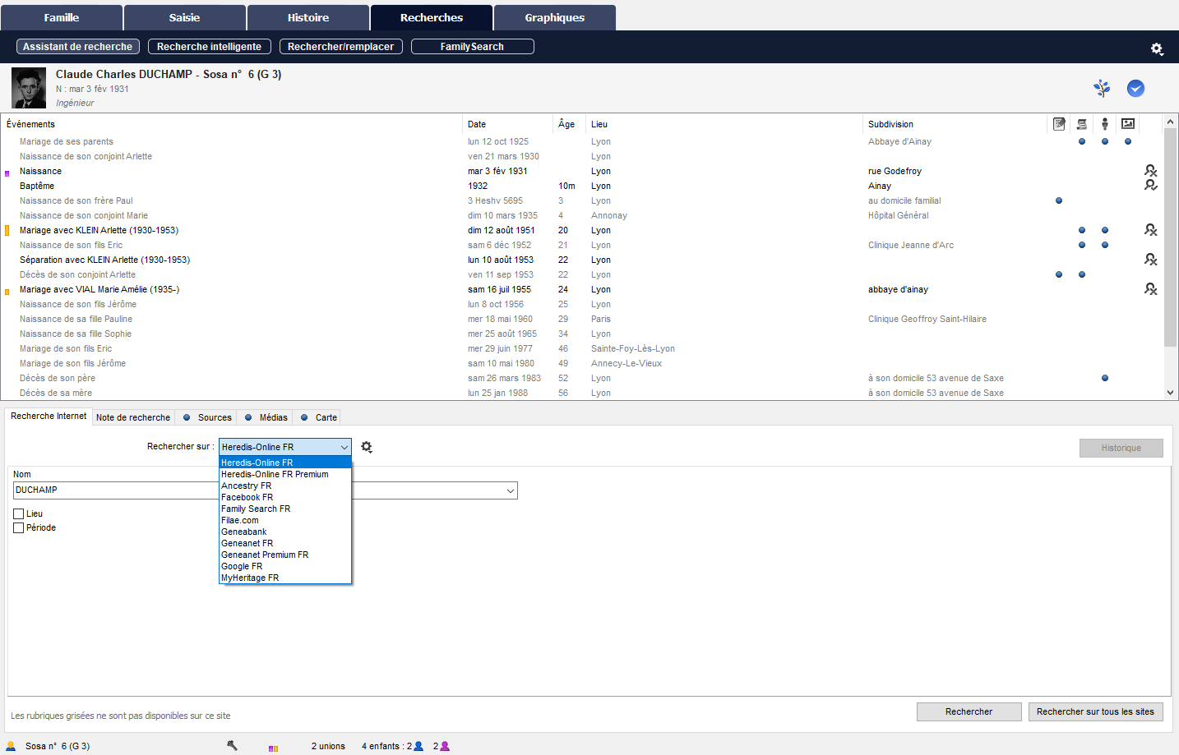Select Geneabank in the list
Screen dimensions: 1179x755
click(285, 532)
